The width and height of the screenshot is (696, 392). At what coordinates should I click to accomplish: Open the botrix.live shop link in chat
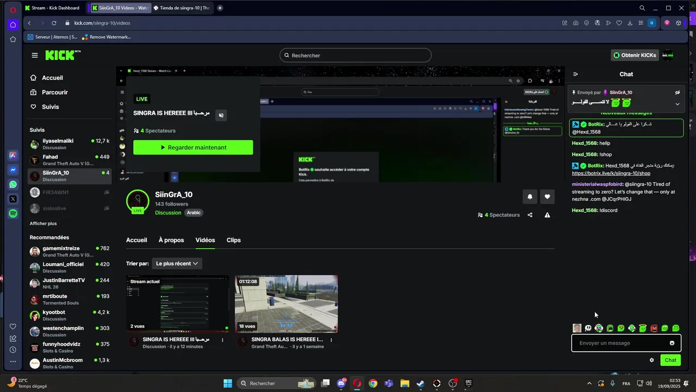point(611,174)
